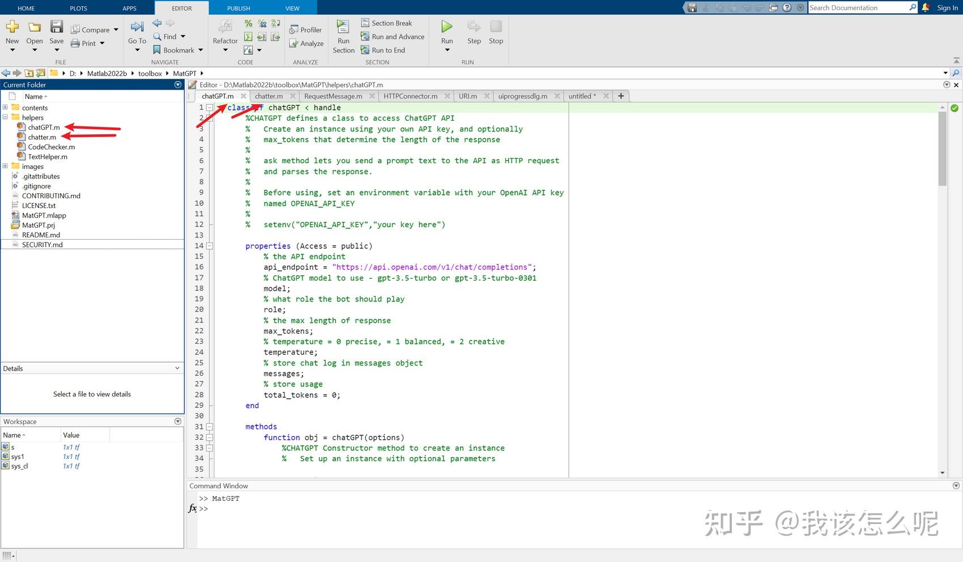
Task: Open a file with the Open icon
Action: pos(34,29)
